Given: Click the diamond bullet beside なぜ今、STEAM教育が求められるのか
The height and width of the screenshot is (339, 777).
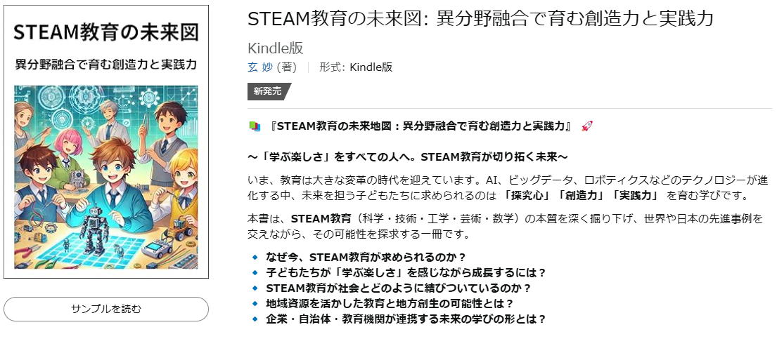Looking at the screenshot, I should (x=255, y=257).
